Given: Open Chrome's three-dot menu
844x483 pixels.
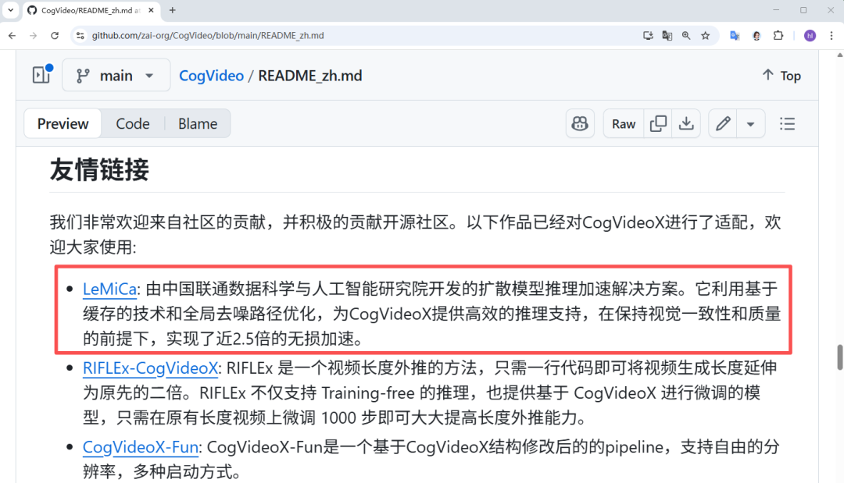Looking at the screenshot, I should [831, 35].
